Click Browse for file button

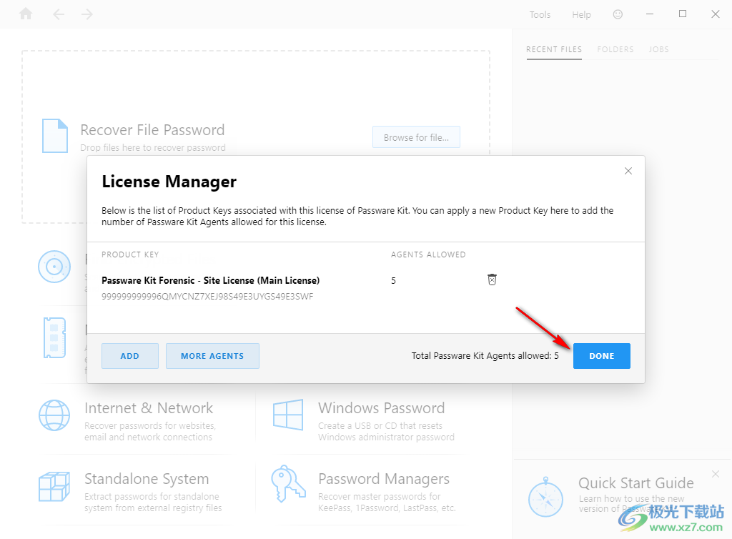(x=417, y=137)
